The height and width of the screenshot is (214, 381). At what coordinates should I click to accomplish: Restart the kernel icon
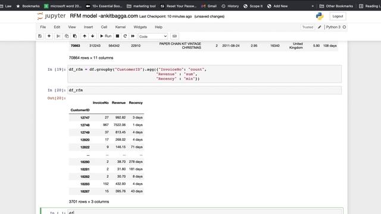(125, 36)
